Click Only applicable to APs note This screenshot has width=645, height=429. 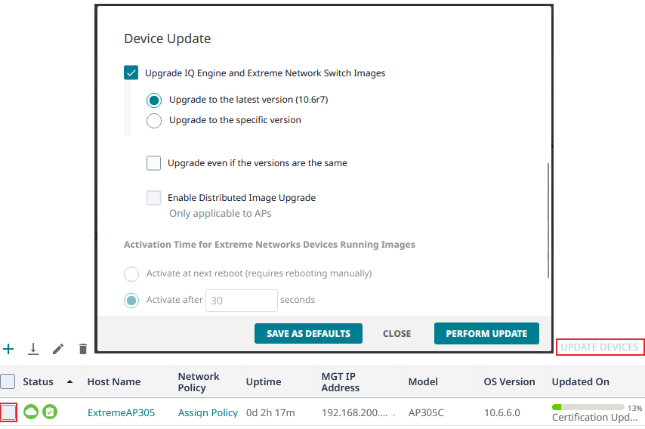(x=221, y=214)
